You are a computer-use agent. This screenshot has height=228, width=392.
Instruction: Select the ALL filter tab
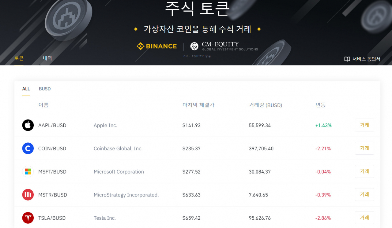(x=26, y=89)
